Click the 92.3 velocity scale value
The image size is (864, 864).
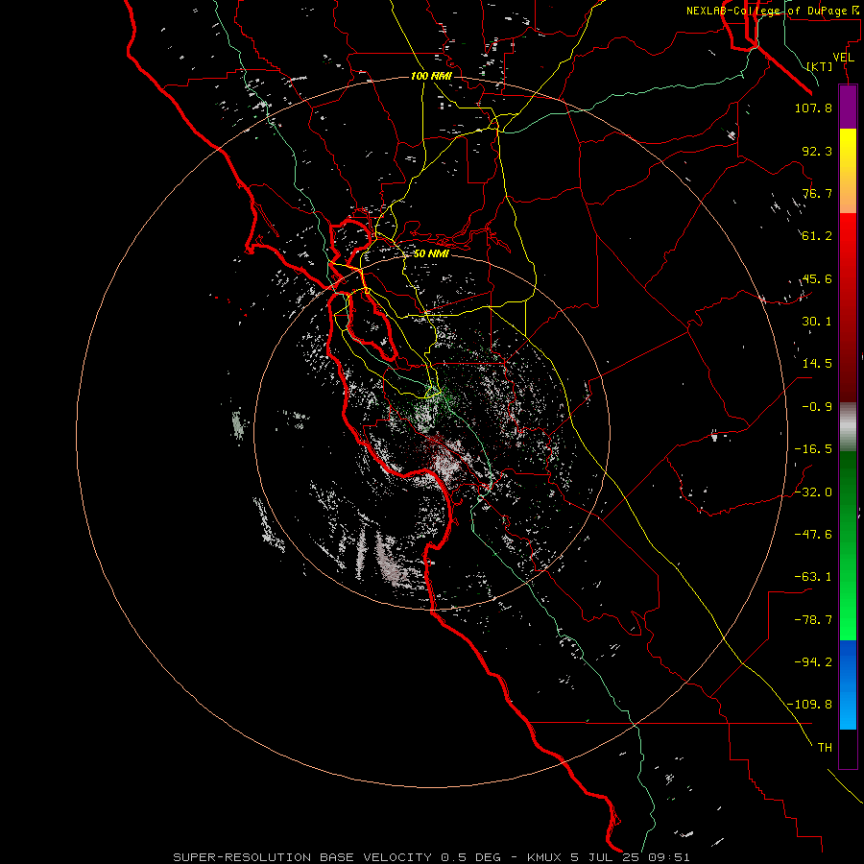(x=817, y=151)
